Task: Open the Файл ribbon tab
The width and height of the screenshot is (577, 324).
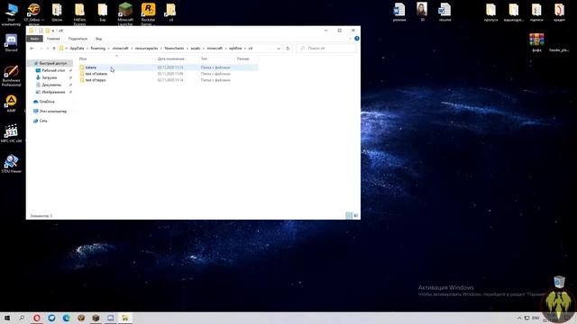Action: [34, 39]
